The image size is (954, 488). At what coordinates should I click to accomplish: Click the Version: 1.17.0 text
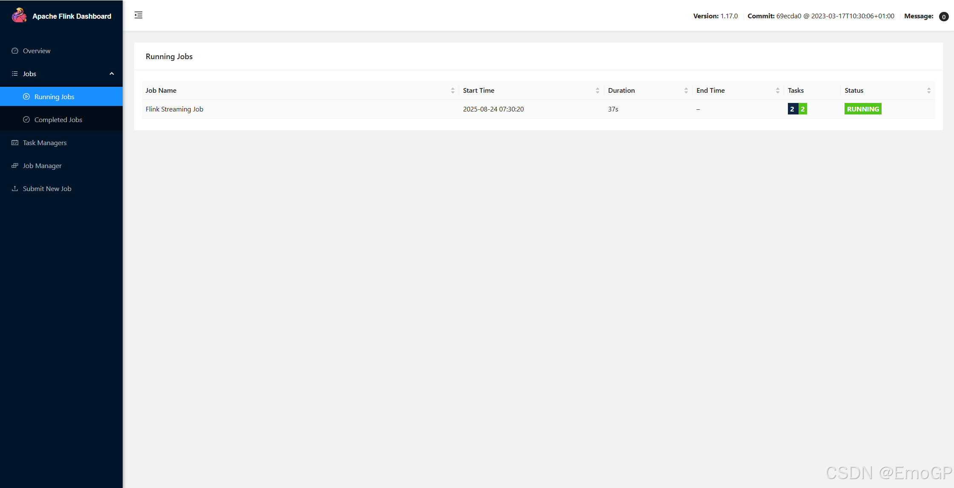[x=715, y=16]
